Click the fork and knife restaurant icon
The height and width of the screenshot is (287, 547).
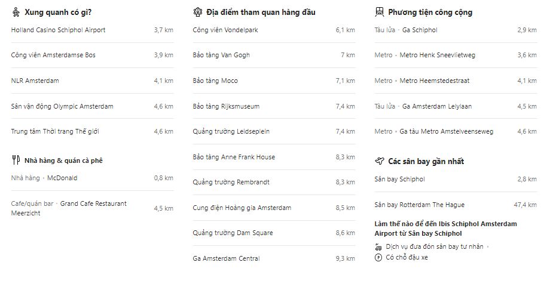tap(16, 160)
